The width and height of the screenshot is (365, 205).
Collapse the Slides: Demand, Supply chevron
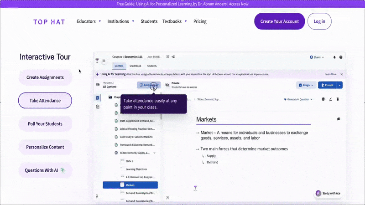pos(154,153)
